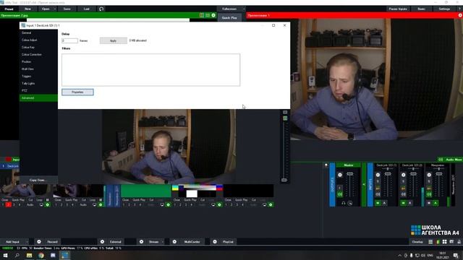Open Master audio settings round icon
Viewport: 463px width, 260px height.
click(x=340, y=175)
